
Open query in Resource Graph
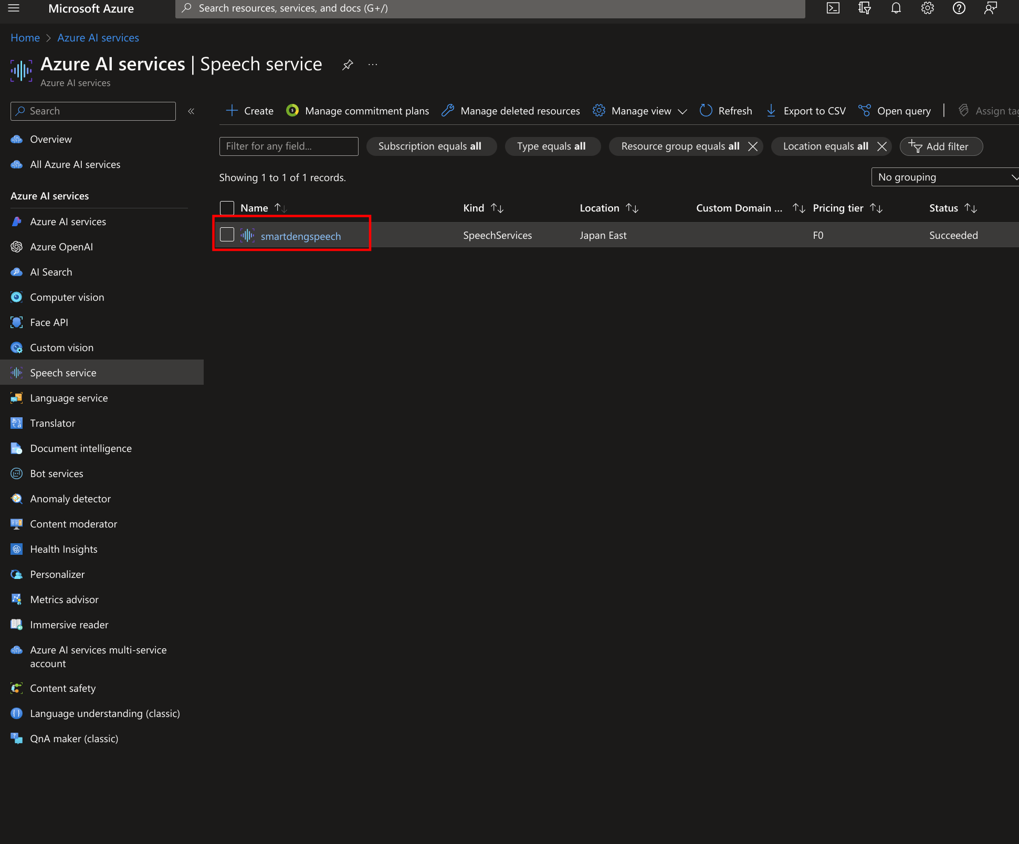point(895,111)
